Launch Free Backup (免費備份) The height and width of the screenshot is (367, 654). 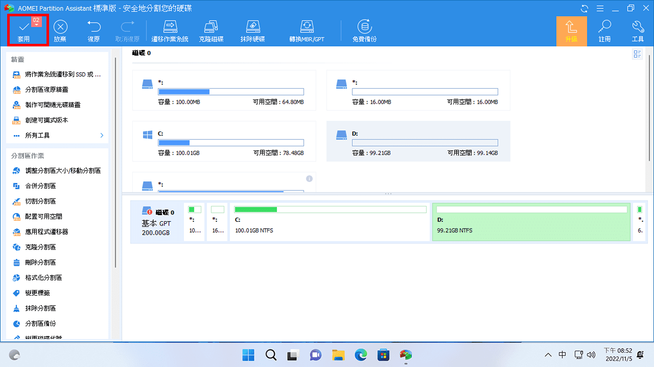pyautogui.click(x=364, y=30)
